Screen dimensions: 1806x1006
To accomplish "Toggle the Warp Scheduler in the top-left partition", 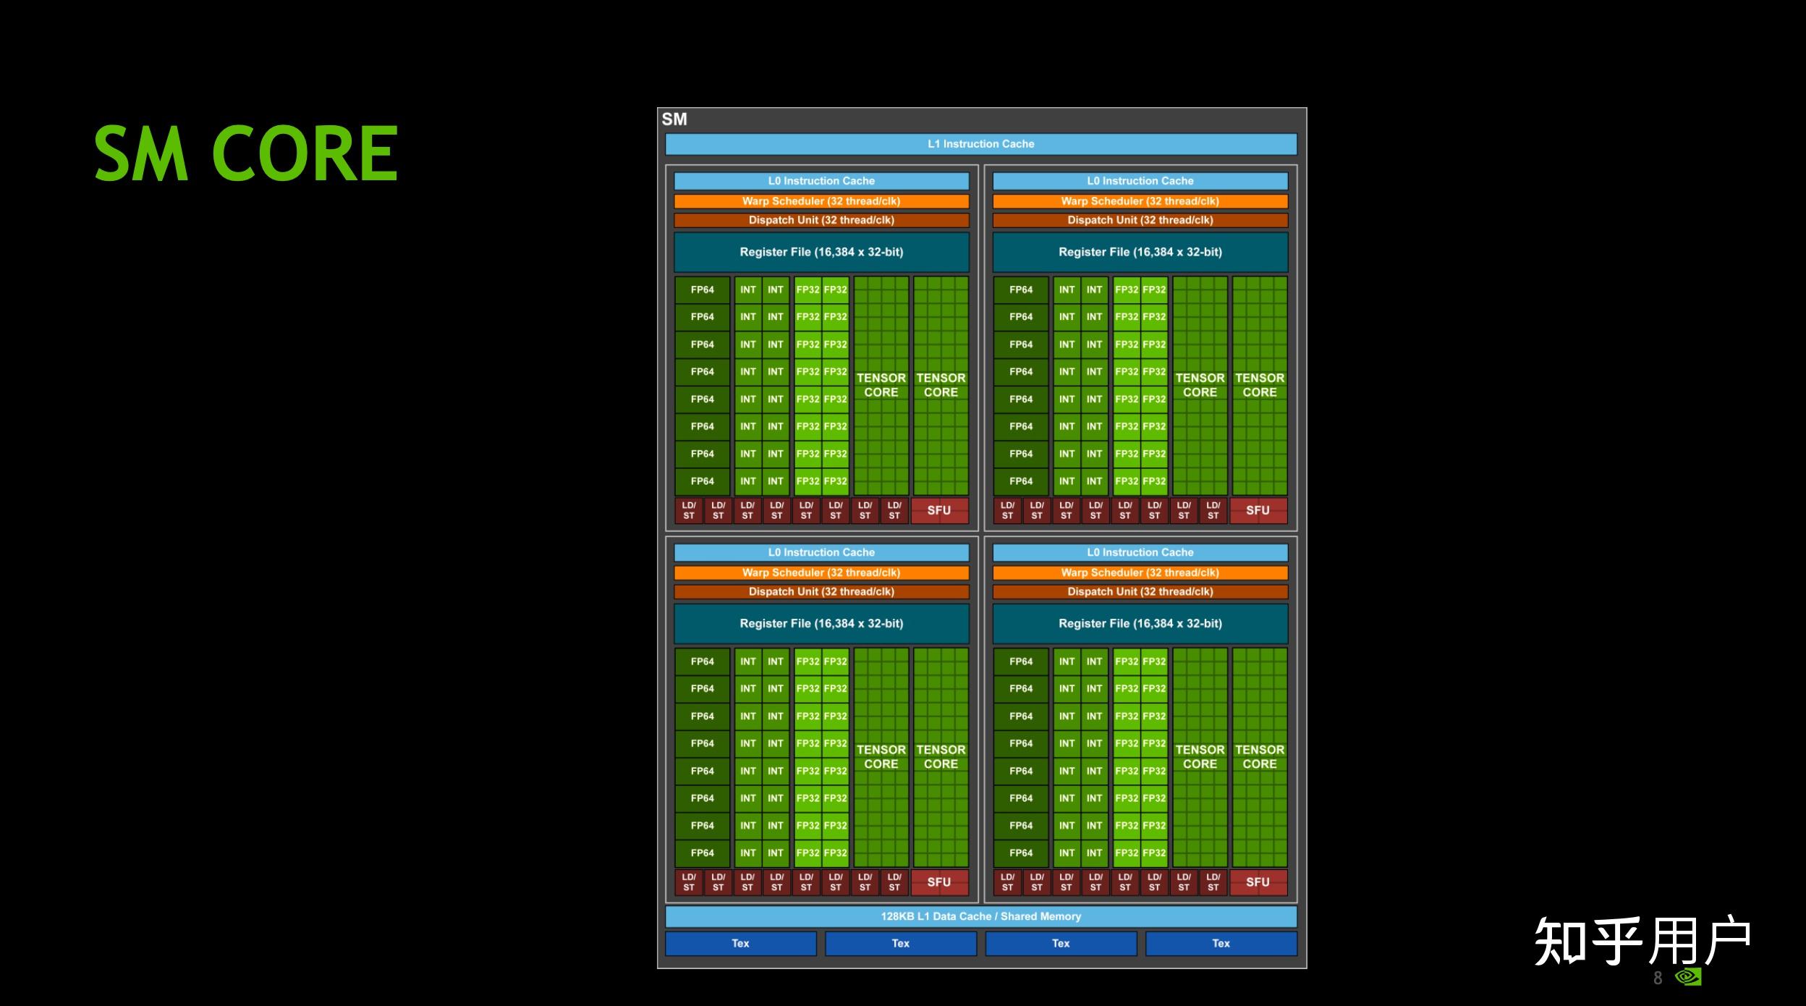I will [821, 201].
